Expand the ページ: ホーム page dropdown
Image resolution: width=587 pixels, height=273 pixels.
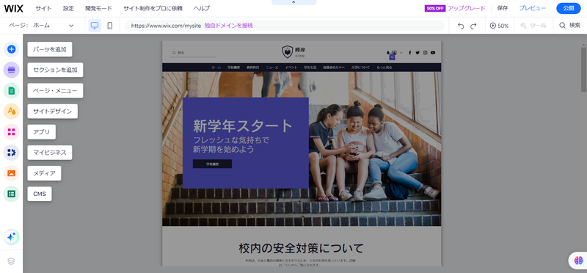[41, 26]
